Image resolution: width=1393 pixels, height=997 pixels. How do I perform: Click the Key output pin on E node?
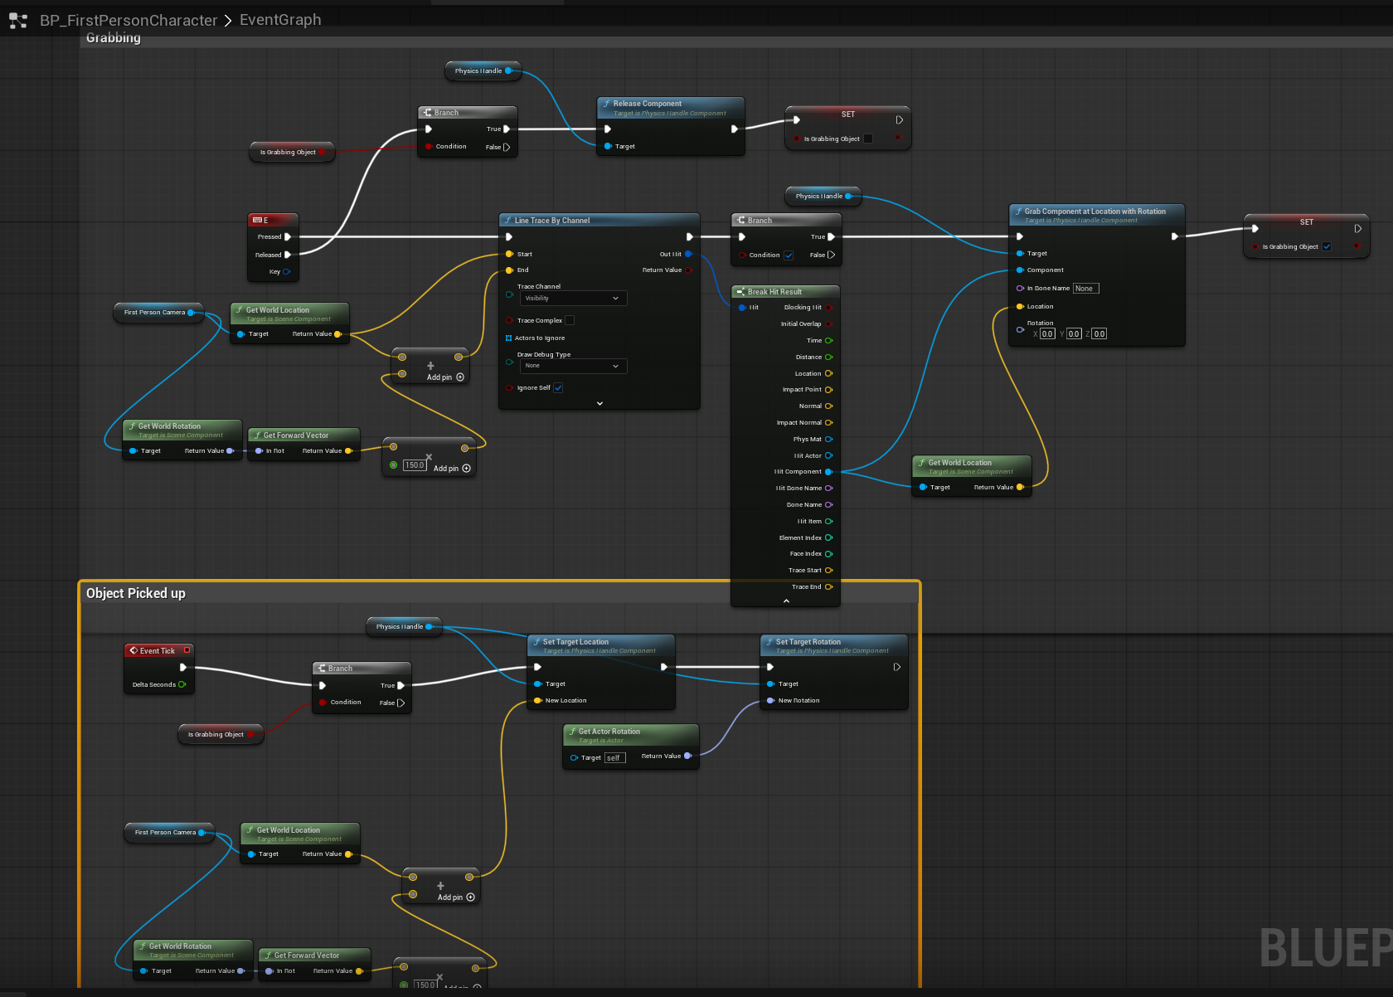[x=287, y=272]
